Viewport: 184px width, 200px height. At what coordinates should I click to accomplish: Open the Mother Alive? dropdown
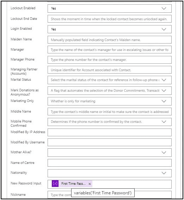pos(110,153)
